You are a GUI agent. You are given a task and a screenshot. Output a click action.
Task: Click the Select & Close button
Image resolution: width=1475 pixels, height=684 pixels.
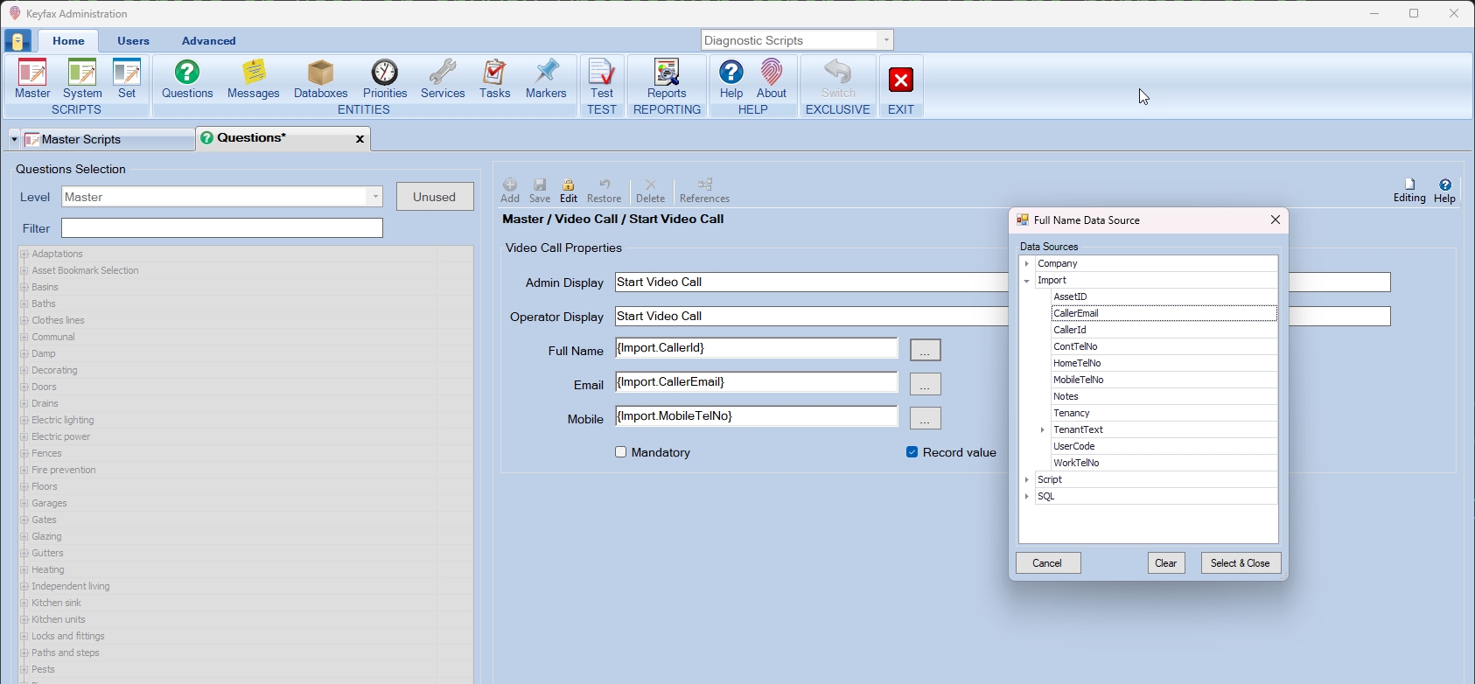point(1240,563)
